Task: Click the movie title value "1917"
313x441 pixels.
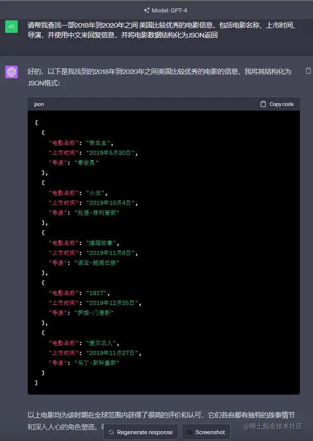Action: pos(97,293)
